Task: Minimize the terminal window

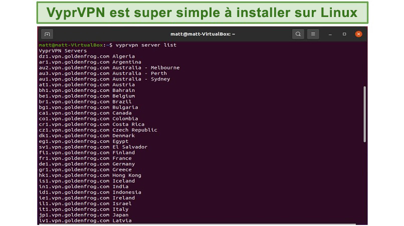Action: click(330, 34)
